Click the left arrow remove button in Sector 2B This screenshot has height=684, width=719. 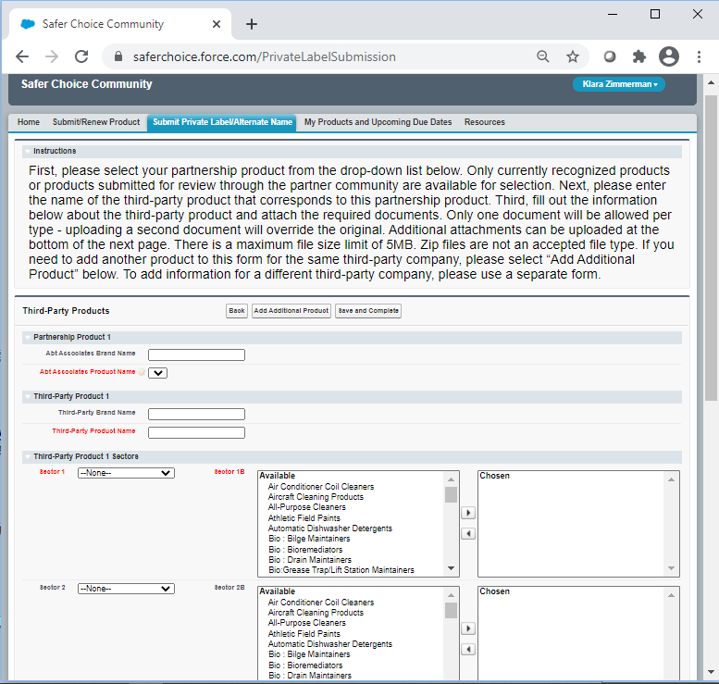467,649
